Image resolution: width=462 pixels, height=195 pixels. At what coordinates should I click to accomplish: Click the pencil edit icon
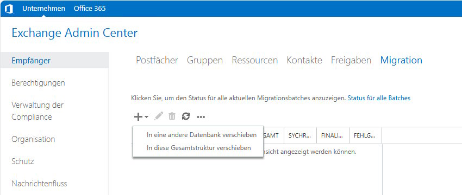click(x=159, y=116)
